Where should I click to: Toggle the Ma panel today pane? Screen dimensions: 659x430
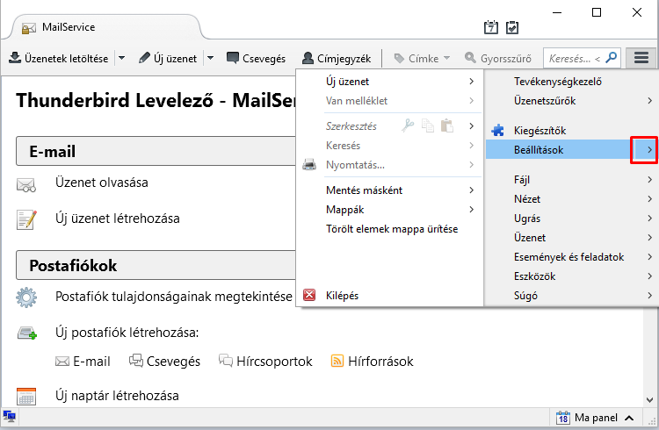595,418
